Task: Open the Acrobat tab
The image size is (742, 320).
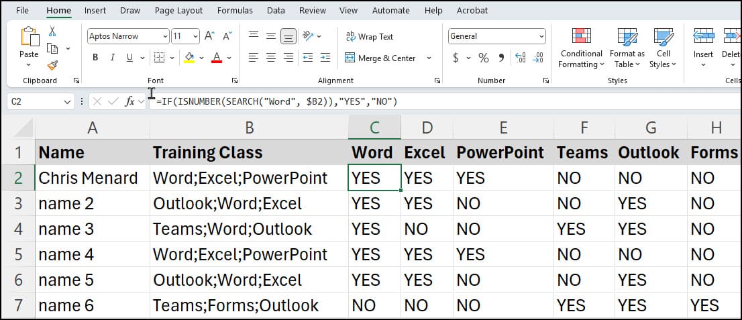Action: point(472,11)
